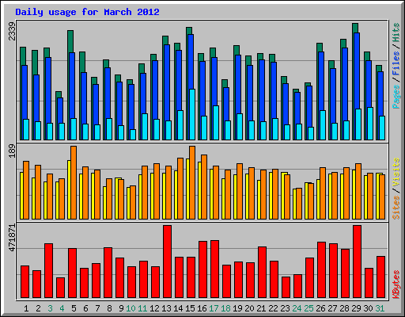Click the orange Visits bar for day 26
405x317 pixels.
click(323, 193)
